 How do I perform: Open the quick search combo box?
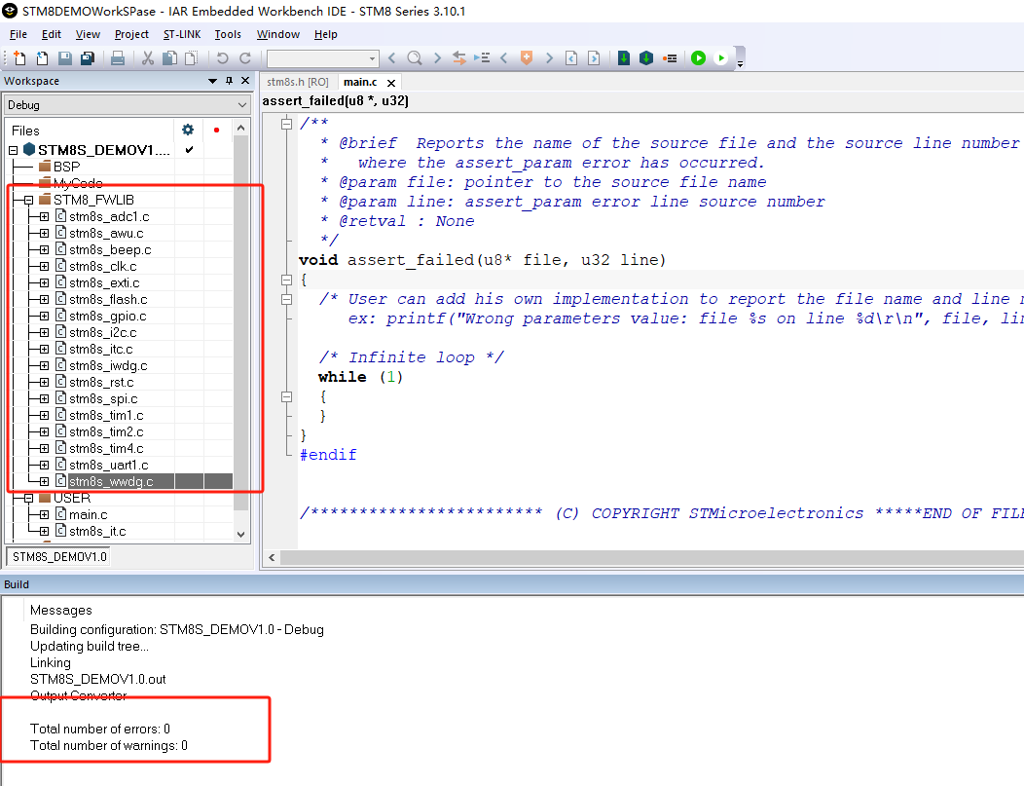point(322,58)
